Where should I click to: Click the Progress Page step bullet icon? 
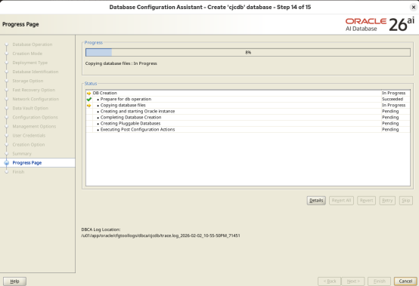7,163
